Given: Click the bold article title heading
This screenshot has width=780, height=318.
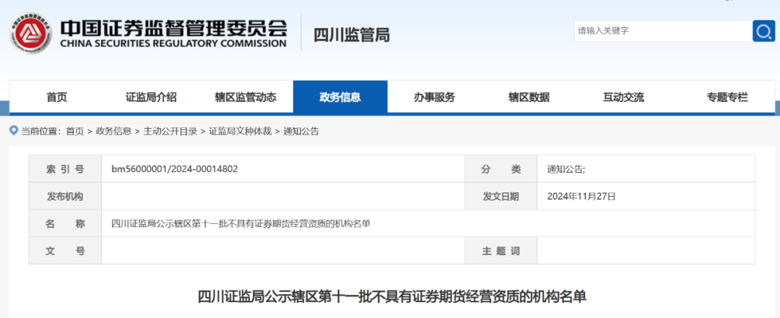Looking at the screenshot, I should [392, 297].
